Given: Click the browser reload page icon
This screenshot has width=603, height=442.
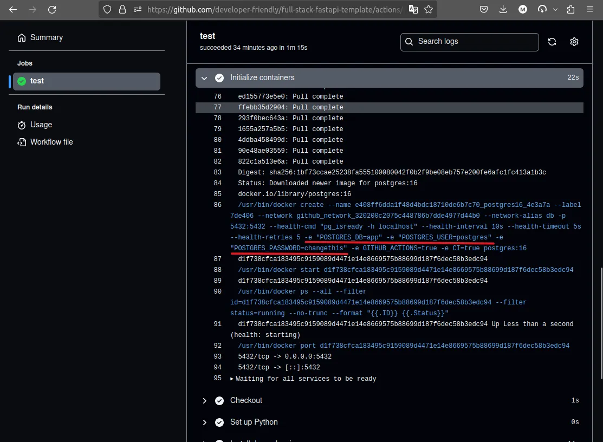Looking at the screenshot, I should [x=52, y=9].
